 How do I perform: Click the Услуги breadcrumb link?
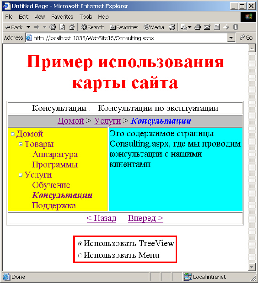click(107, 121)
